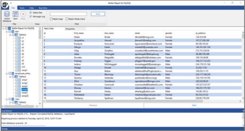Click the first_name column header
The height and width of the screenshot is (131, 245).
click(79, 33)
